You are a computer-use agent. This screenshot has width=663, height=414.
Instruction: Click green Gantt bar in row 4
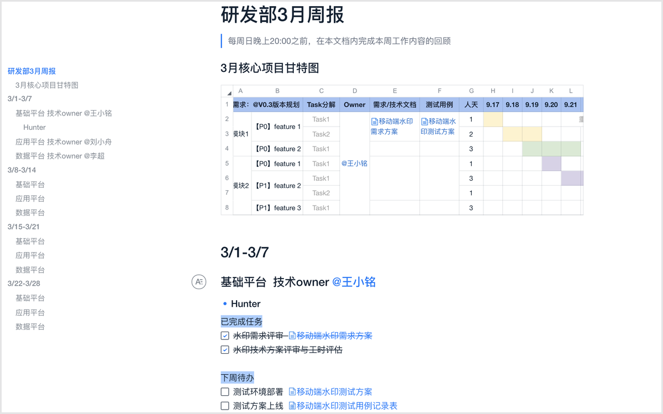pos(551,149)
